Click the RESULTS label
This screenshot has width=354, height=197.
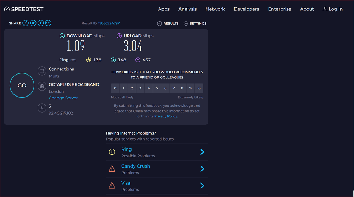[x=171, y=23]
